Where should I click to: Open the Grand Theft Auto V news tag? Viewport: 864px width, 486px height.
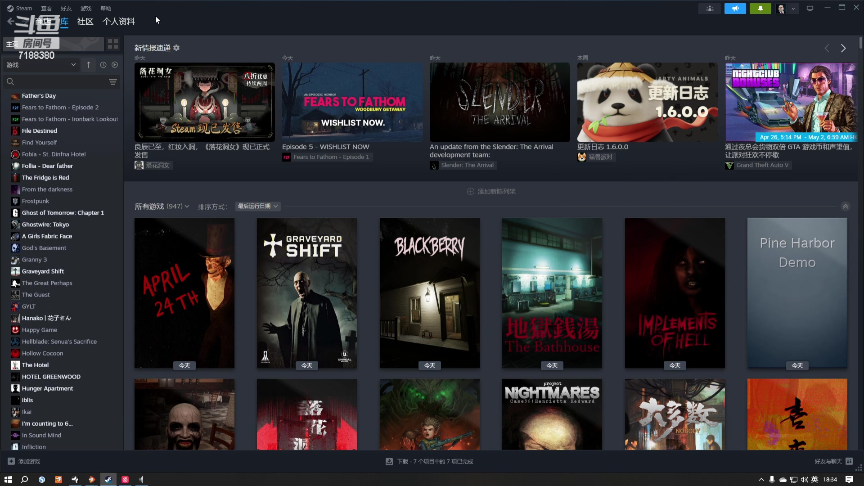[x=758, y=165]
